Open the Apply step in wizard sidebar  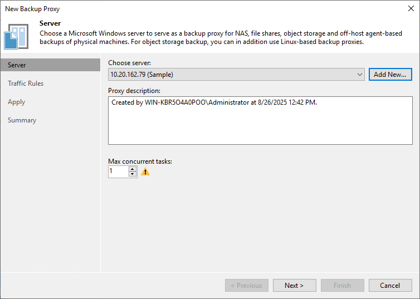click(x=17, y=102)
